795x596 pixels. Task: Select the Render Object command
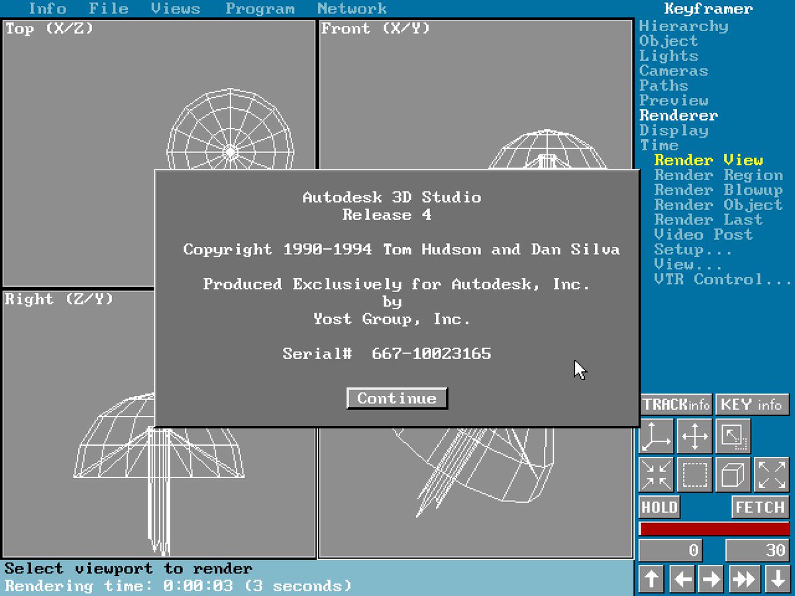coord(719,205)
